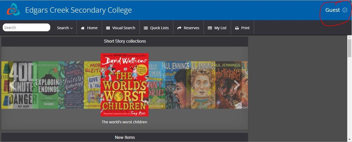Select the Paul Jennings Unbelievable cover

point(228,85)
